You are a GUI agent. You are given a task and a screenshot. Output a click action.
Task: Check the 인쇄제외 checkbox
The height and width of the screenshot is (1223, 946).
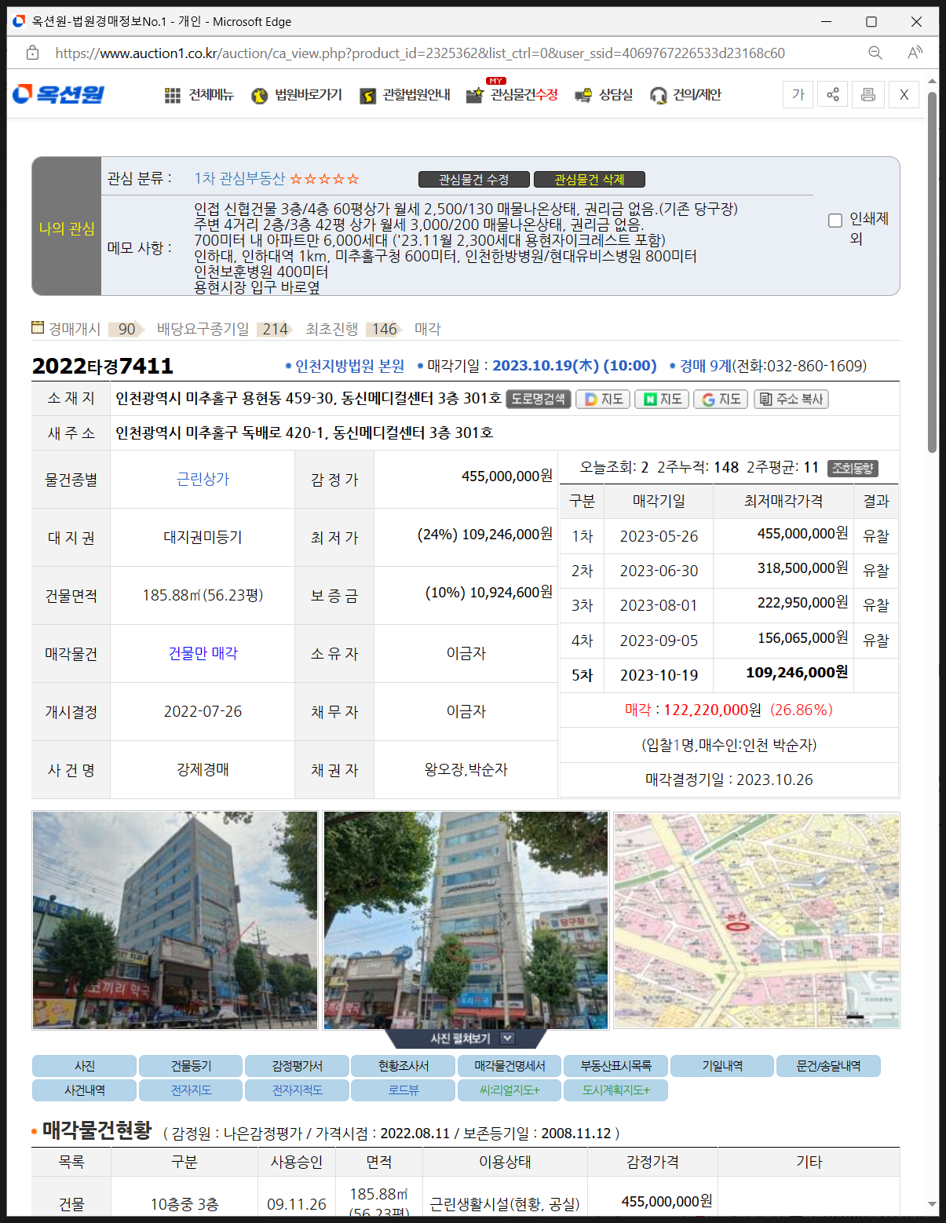tap(835, 221)
